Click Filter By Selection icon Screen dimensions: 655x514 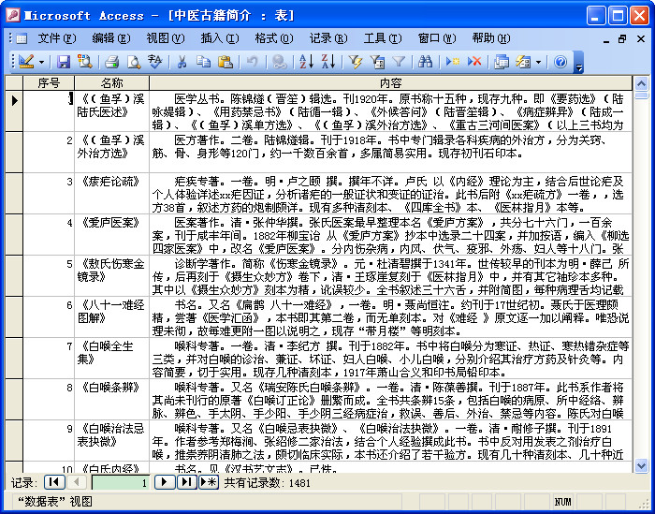(355, 62)
